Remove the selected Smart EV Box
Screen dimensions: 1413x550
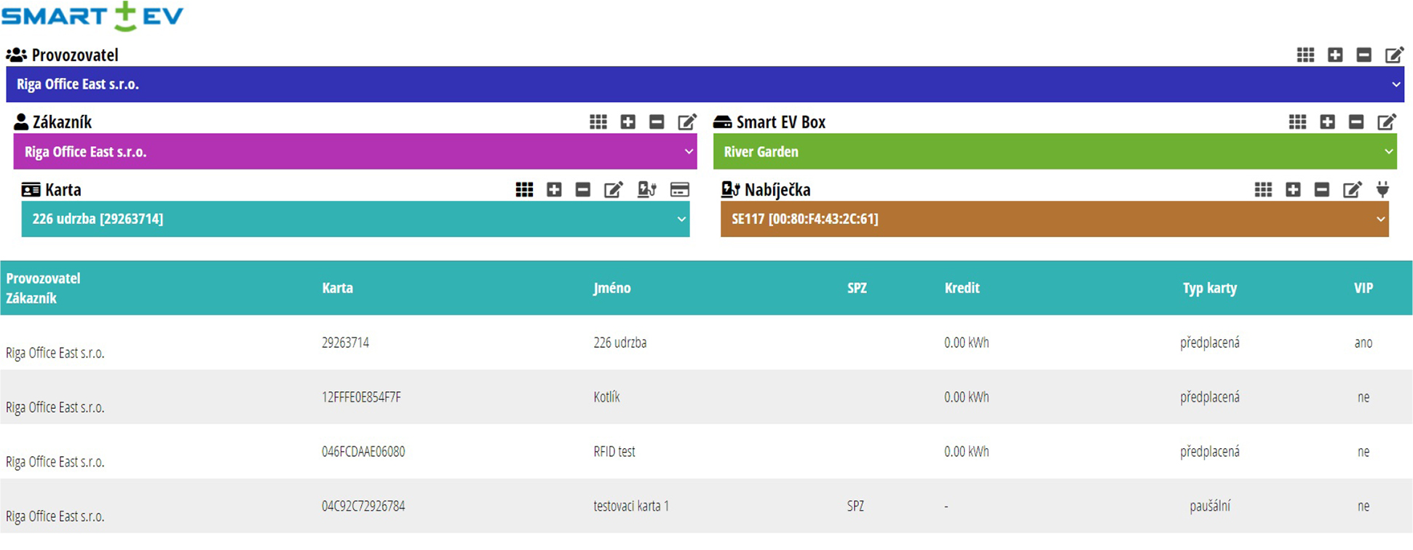point(1356,122)
